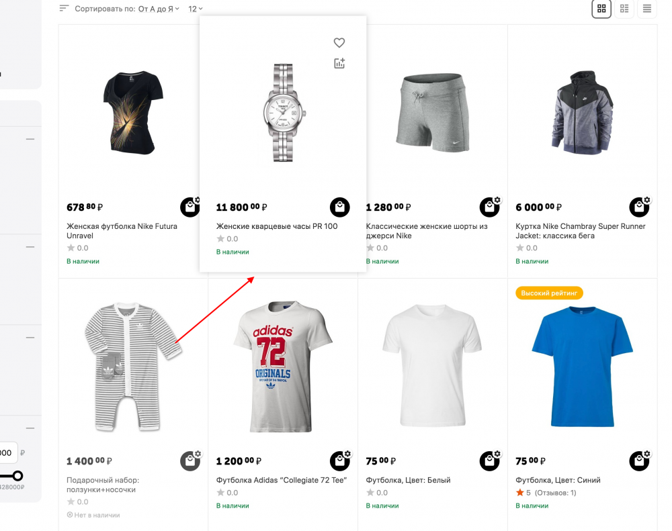672x531 pixels.
Task: Add the Adidas Collegiate 72 Tee to cart
Action: (x=339, y=461)
